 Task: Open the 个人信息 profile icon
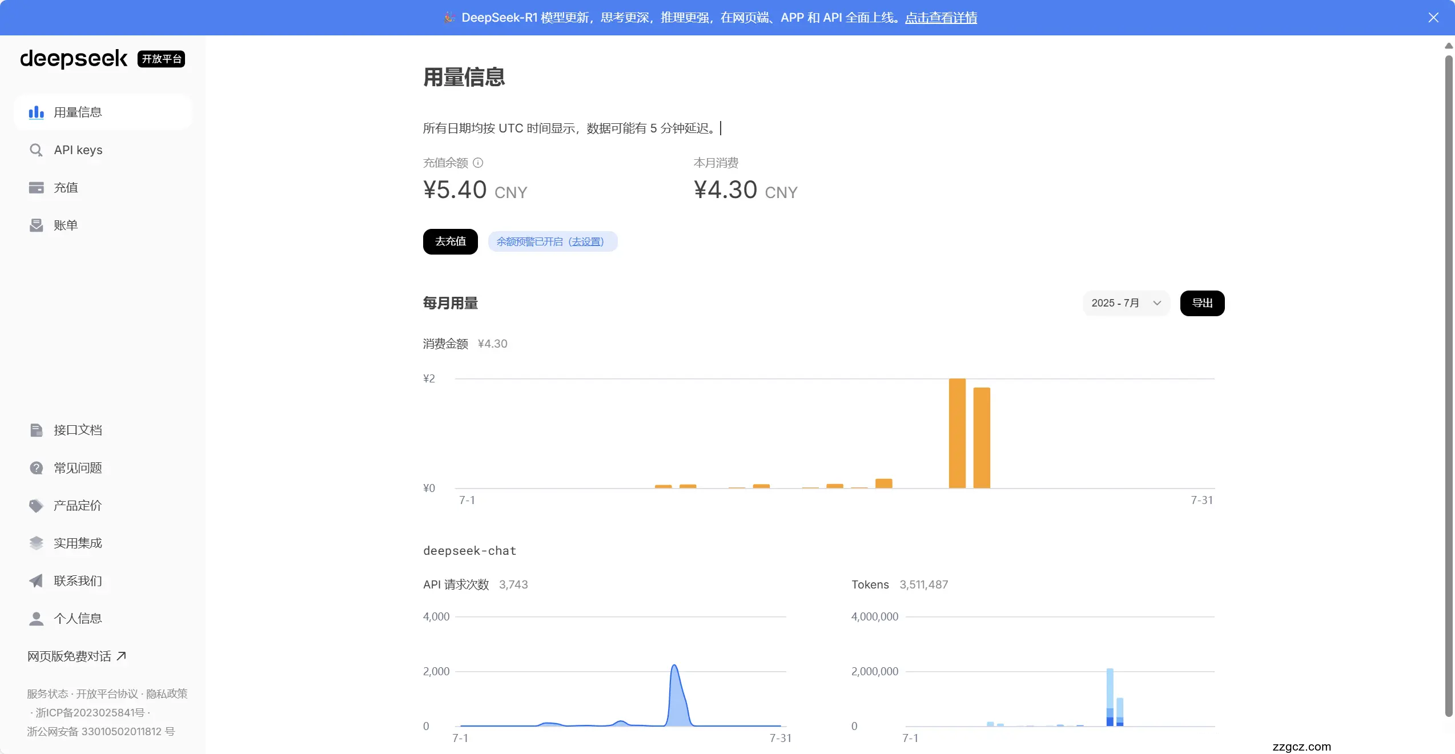point(36,618)
